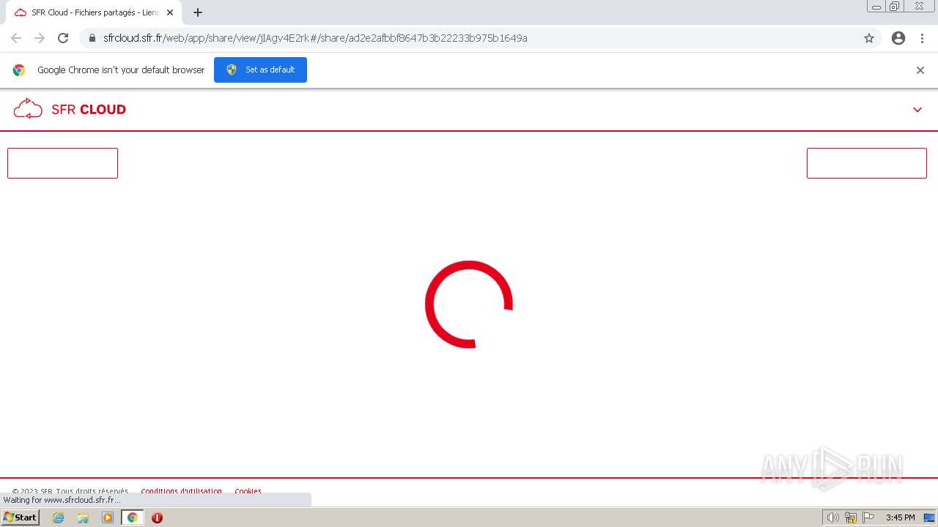Reload the current page
Screen dimensions: 938x527
pyautogui.click(x=63, y=38)
